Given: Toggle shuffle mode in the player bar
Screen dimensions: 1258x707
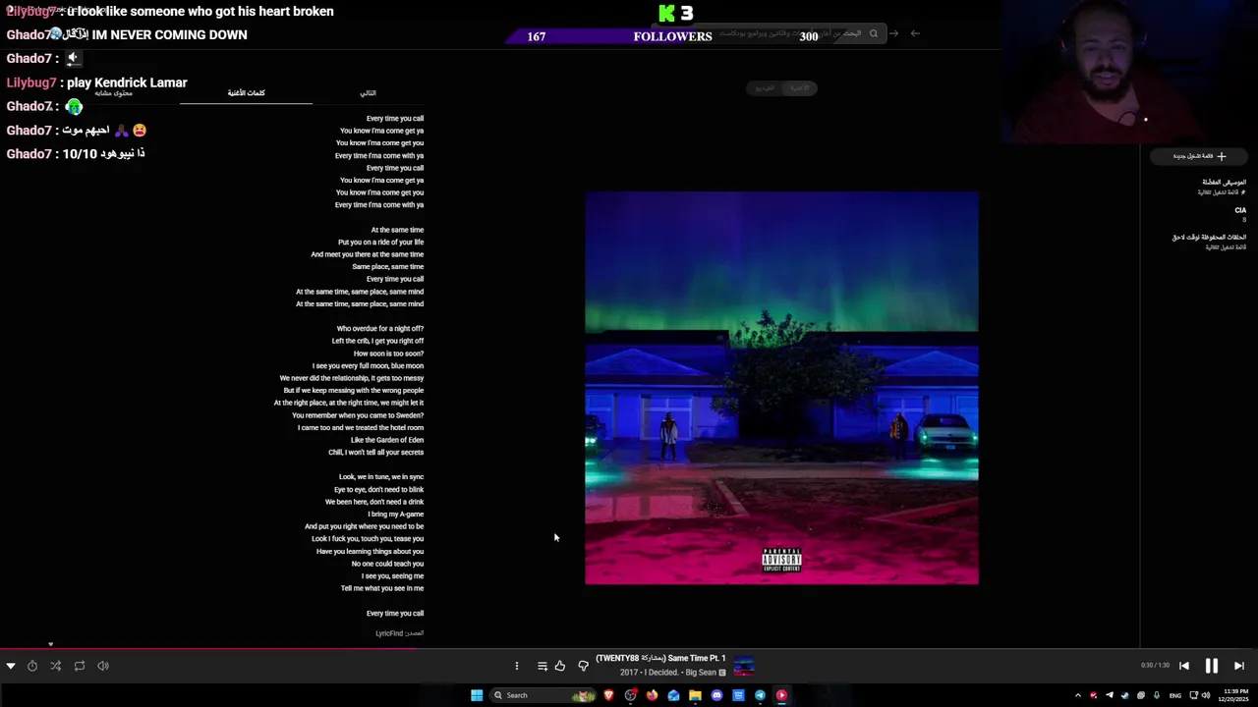Looking at the screenshot, I should point(56,666).
